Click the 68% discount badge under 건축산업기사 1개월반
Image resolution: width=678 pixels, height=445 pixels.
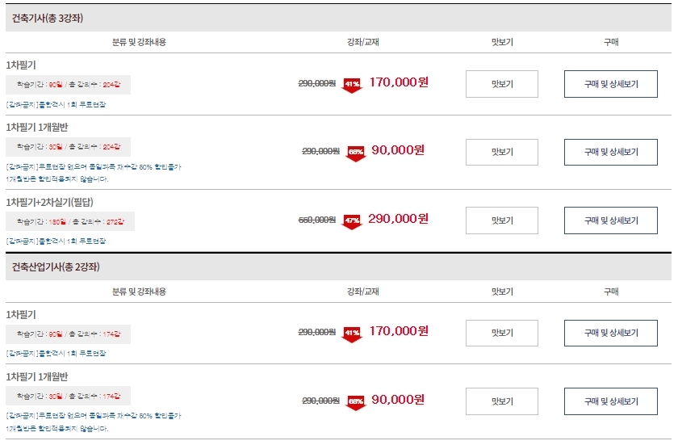point(356,403)
